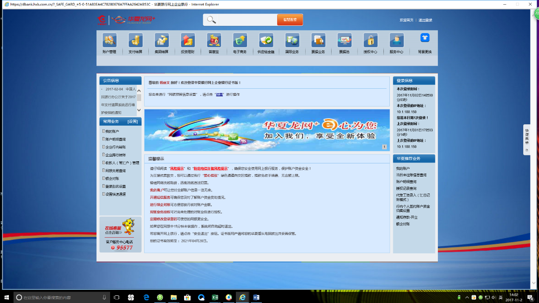Image resolution: width=539 pixels, height=303 pixels.
Task: Click the 这里 link for reserved info
Action: click(219, 95)
